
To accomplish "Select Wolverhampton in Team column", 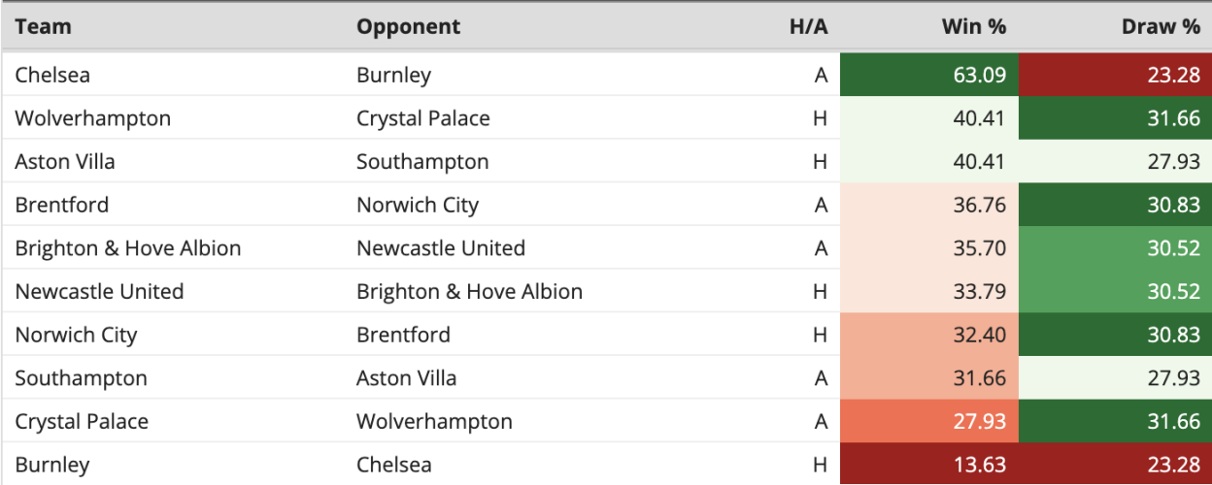I will 93,118.
